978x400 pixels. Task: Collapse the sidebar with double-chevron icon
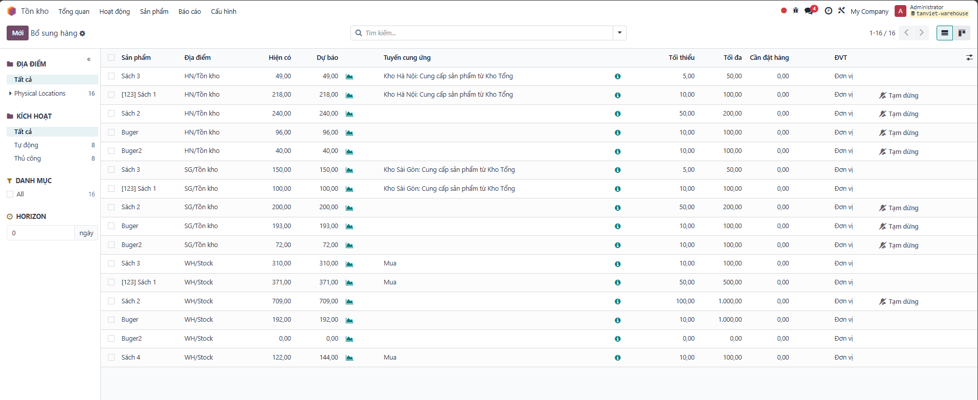(x=89, y=59)
